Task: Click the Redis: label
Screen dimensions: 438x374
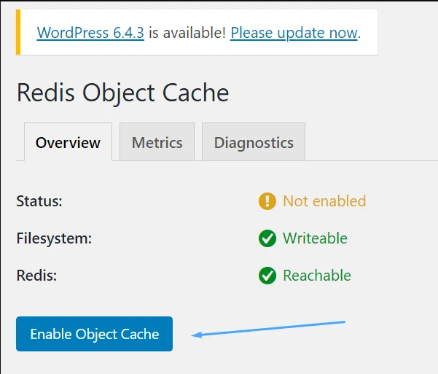Action: (x=37, y=276)
